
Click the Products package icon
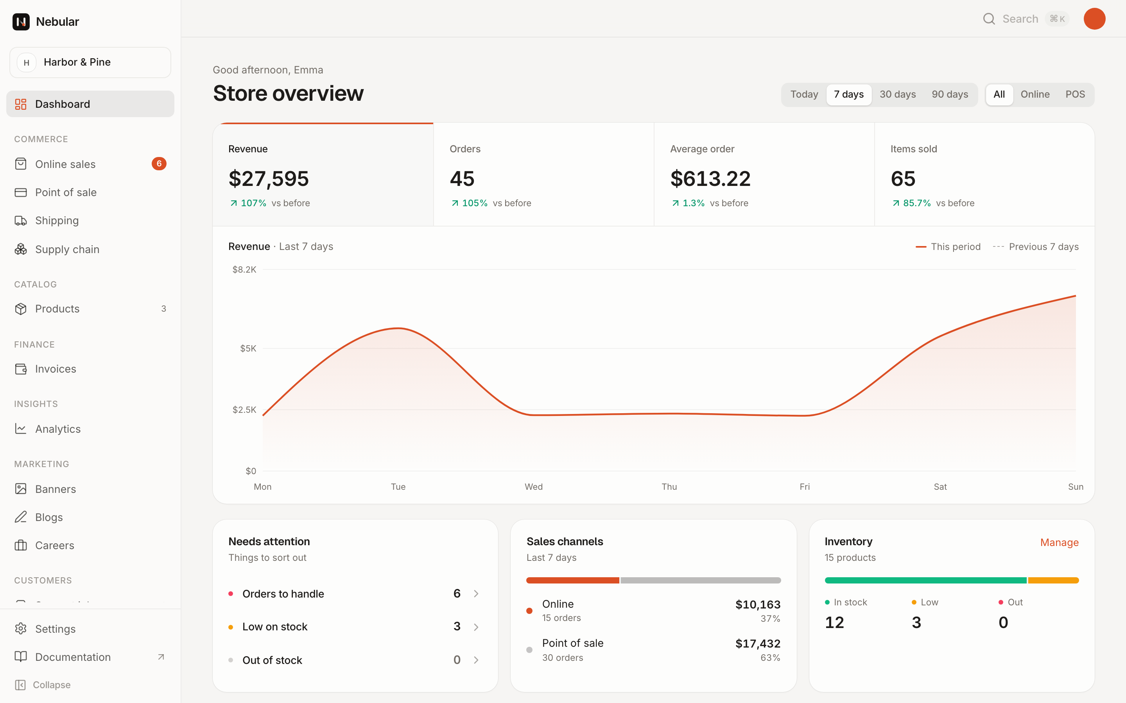tap(20, 309)
